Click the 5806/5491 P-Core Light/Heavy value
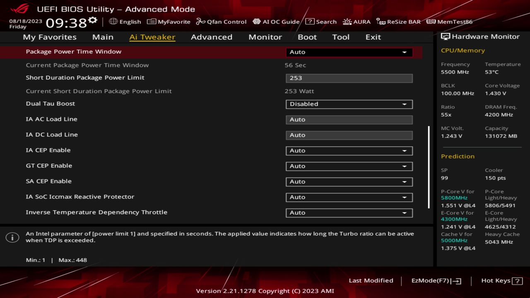 500,205
